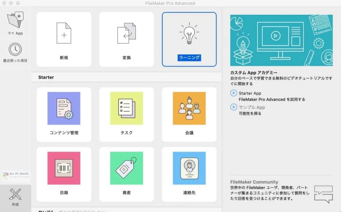The height and width of the screenshot is (212, 341).
Task: Click the カスタム App アカデミー banner image
Action: tap(281, 39)
